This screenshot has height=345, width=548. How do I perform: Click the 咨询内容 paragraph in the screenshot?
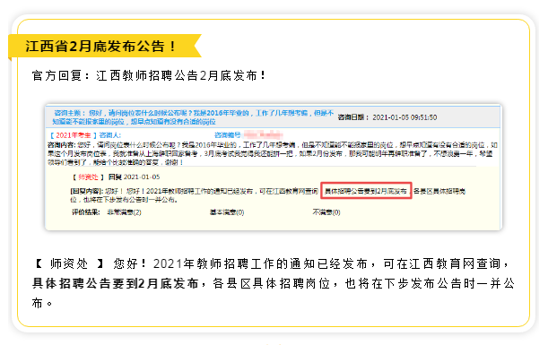(273, 153)
